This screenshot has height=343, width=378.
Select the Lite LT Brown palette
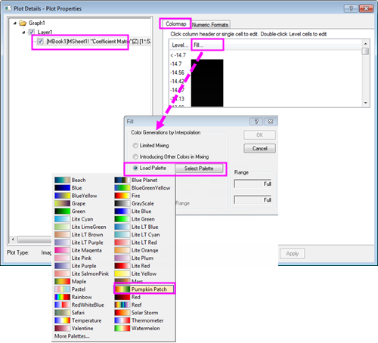tap(79, 235)
